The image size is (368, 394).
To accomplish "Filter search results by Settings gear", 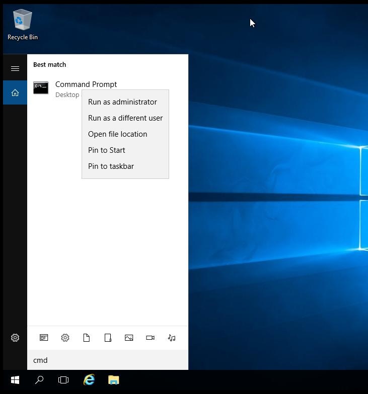I will click(x=65, y=338).
